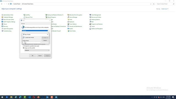Image resolution: width=176 pixels, height=99 pixels.
Task: Open the Sound icon
Action: 90,26
